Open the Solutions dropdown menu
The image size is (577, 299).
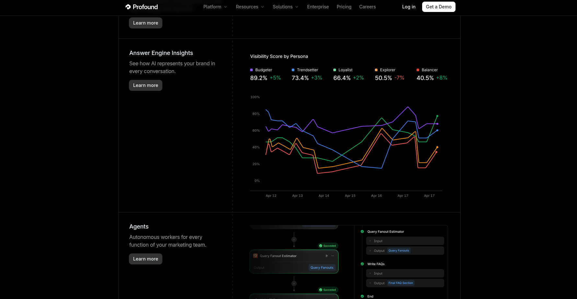(x=285, y=7)
